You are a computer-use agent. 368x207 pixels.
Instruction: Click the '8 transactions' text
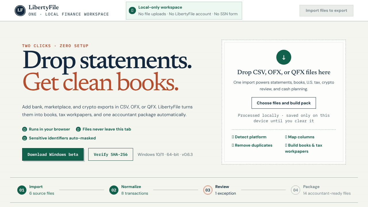point(135,193)
